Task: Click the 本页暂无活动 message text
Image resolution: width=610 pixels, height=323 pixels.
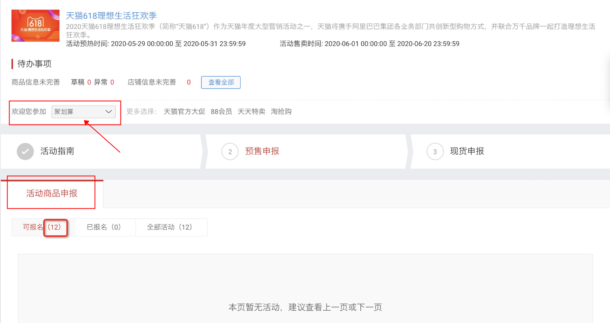Action: pos(305,307)
